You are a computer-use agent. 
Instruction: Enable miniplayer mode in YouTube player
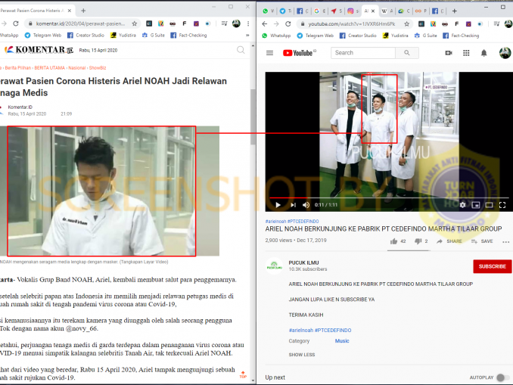click(x=476, y=205)
